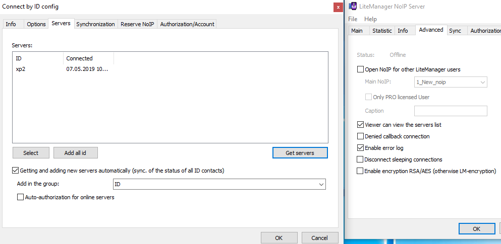Viewport: 501px width, 244px height.
Task: Uncheck Enable error log
Action: [x=360, y=148]
